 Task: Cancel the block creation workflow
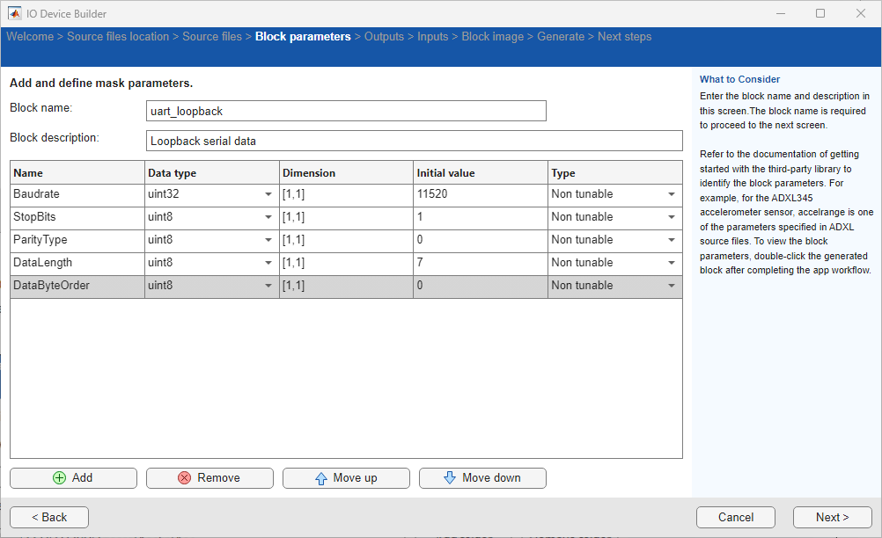click(735, 517)
